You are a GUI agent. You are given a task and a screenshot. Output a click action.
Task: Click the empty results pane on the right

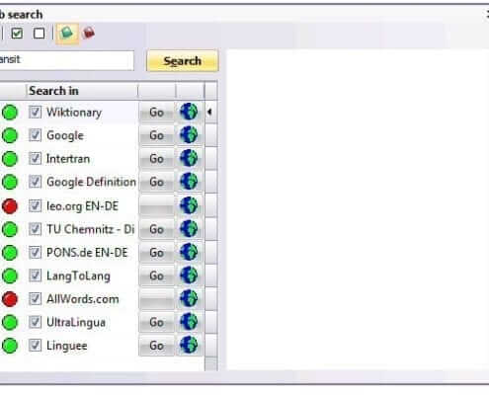(x=358, y=209)
